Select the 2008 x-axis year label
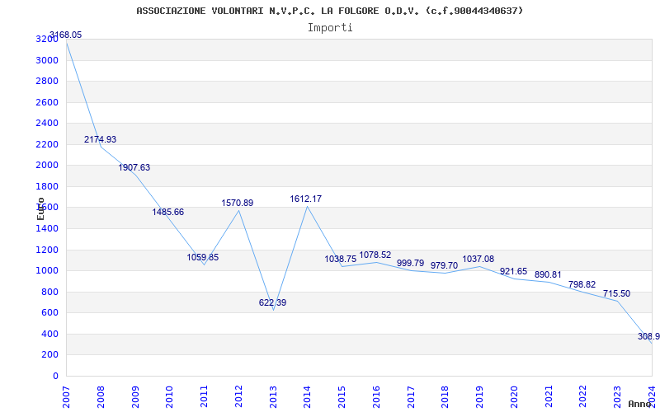Image resolution: width=660 pixels, height=412 pixels. click(x=101, y=396)
